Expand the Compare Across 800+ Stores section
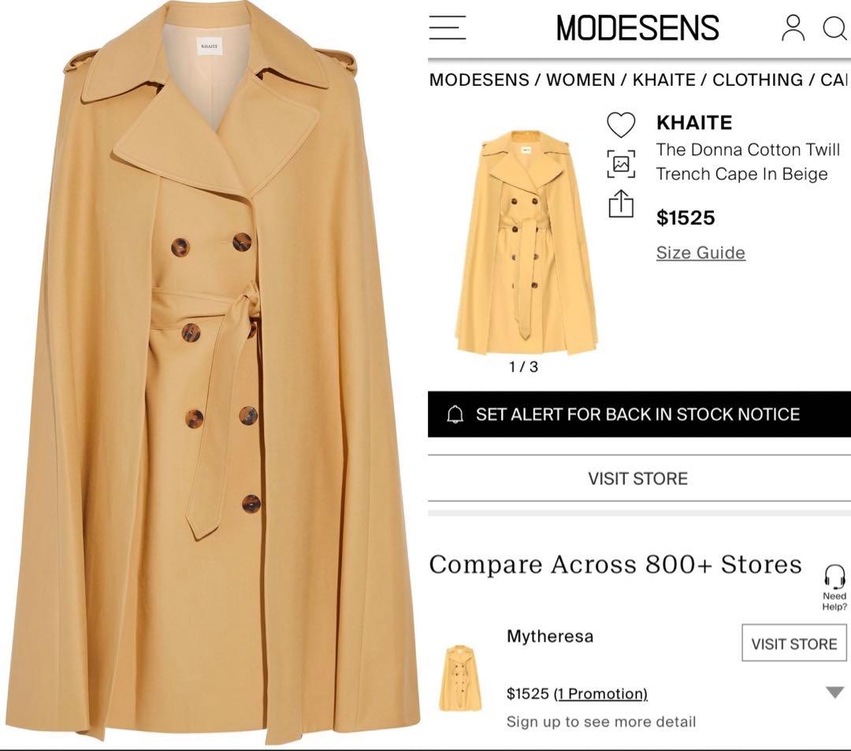The height and width of the screenshot is (751, 851). point(615,564)
